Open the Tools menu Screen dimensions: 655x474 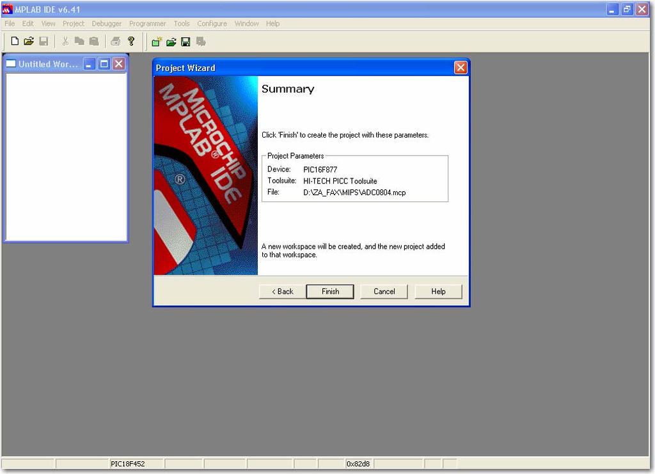tap(182, 24)
